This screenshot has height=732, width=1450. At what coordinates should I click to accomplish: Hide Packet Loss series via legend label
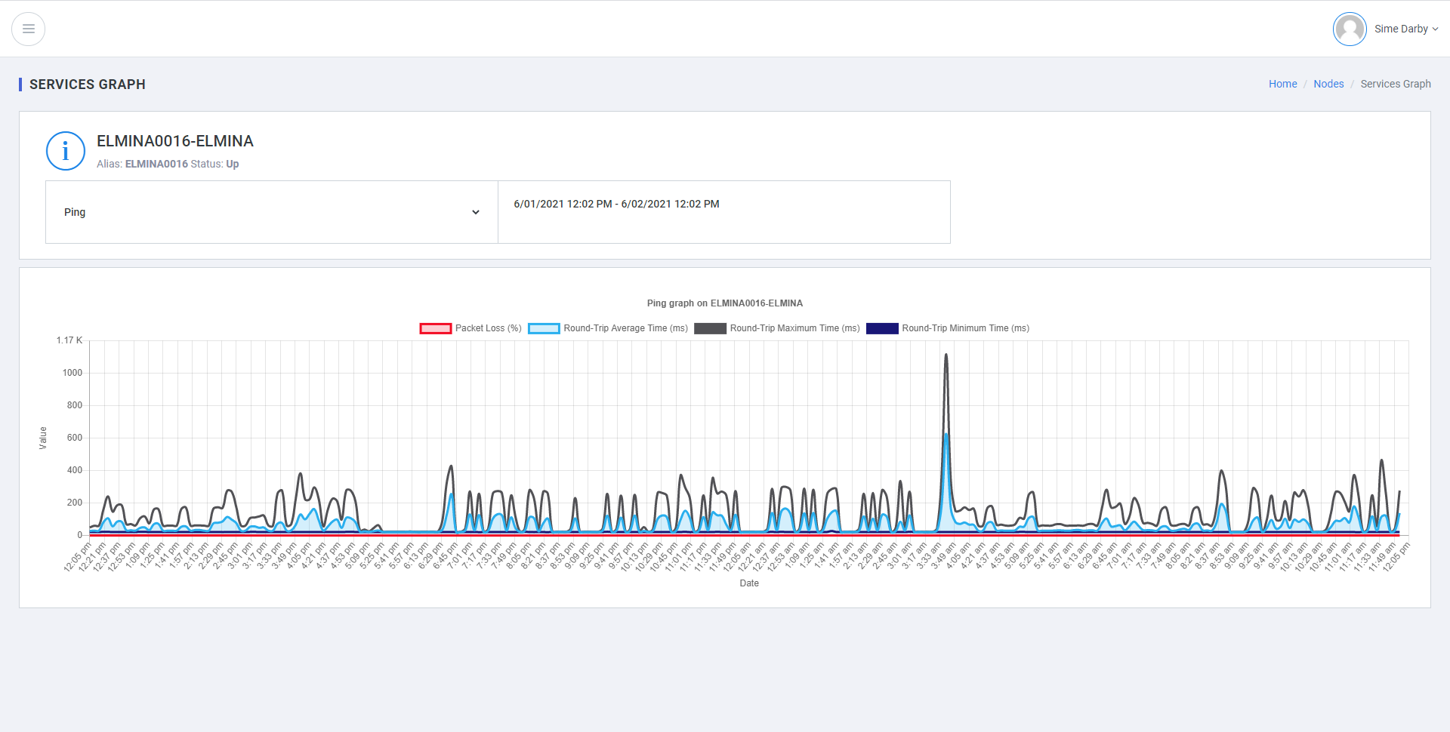coord(488,328)
